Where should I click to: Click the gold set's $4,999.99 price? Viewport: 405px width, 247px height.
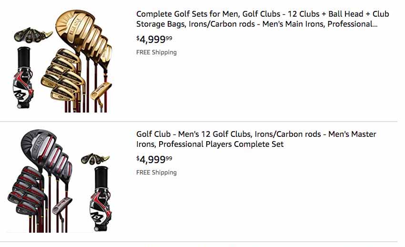coord(154,39)
